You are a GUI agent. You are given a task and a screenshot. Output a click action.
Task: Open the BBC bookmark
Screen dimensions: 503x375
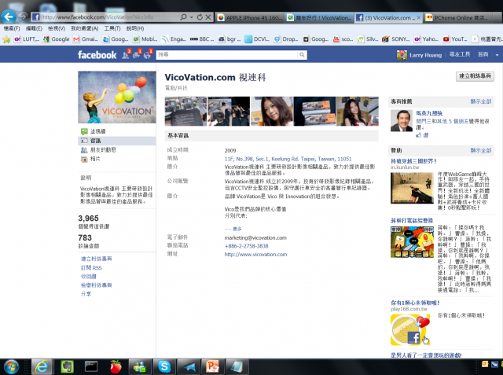[202, 39]
